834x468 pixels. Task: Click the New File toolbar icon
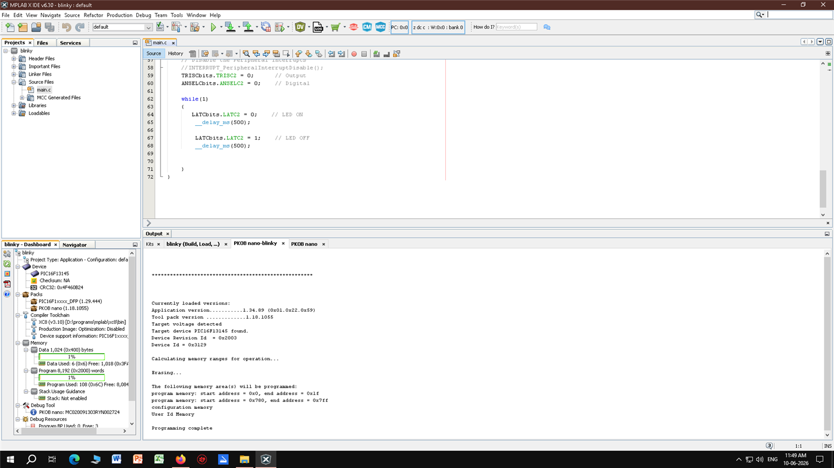click(10, 27)
